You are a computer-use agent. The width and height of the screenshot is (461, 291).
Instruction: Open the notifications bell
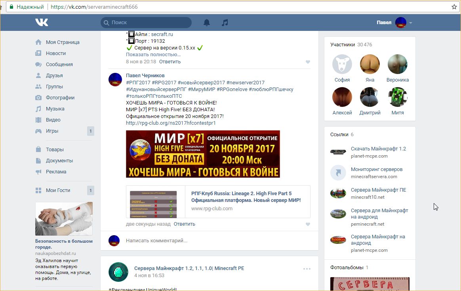(x=207, y=23)
